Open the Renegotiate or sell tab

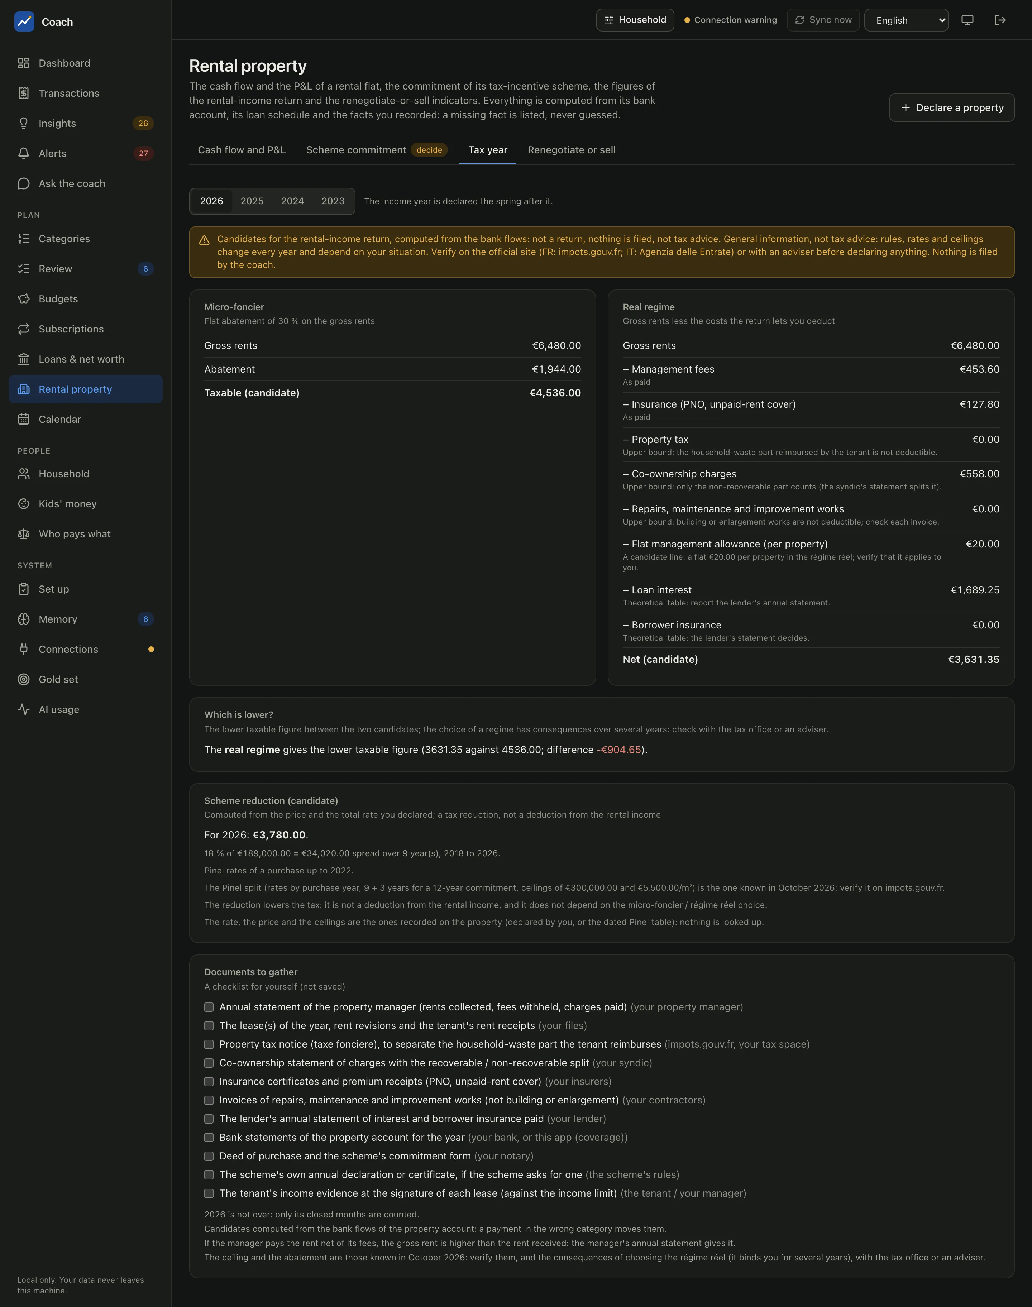click(x=572, y=150)
